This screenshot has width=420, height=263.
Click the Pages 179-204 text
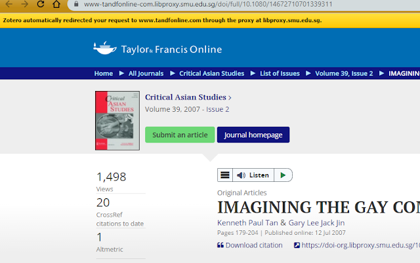tap(238, 232)
